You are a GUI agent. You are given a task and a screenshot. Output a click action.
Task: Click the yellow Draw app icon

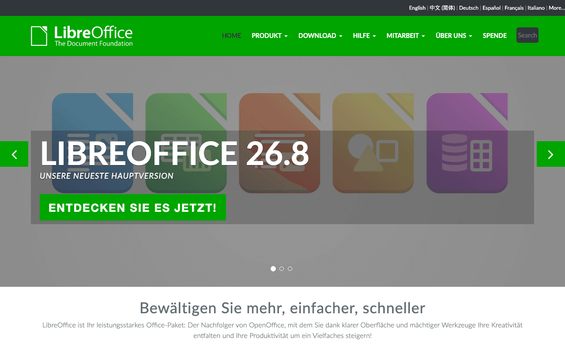[x=373, y=143]
